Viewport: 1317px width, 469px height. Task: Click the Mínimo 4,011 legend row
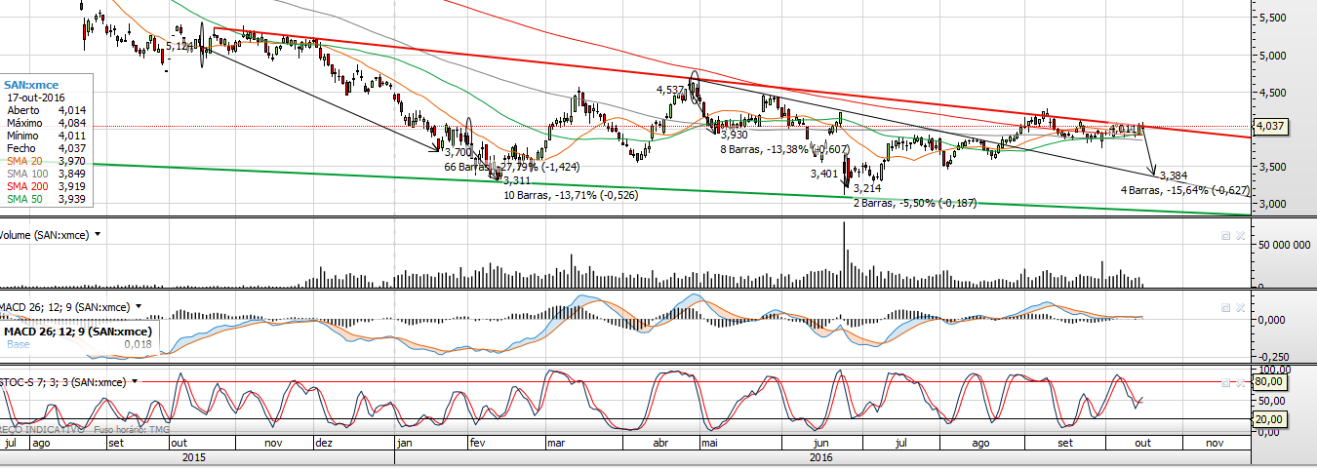click(45, 137)
